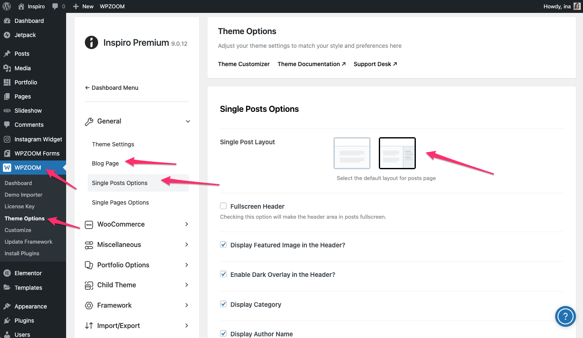Open the Theme Documentation link
Screen dimensions: 583x338
[311, 64]
